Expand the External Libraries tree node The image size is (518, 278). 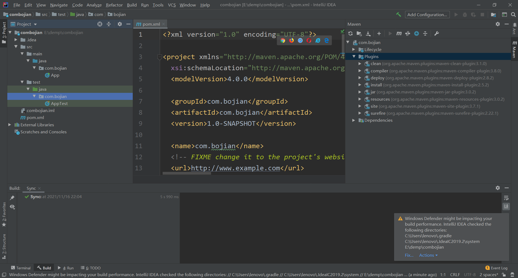click(x=10, y=125)
